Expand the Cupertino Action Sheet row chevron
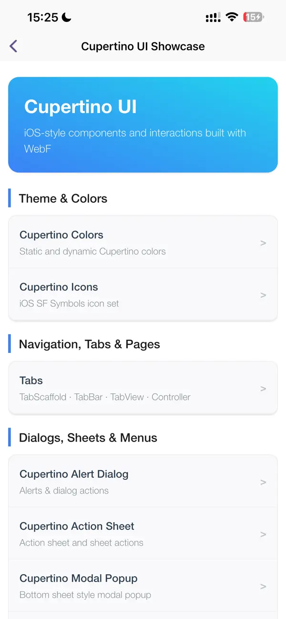 pyautogui.click(x=263, y=534)
